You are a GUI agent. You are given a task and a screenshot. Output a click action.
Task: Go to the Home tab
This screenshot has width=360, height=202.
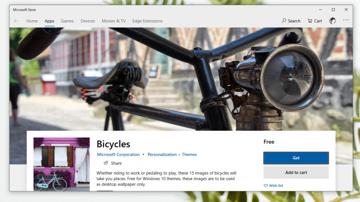[x=32, y=21]
